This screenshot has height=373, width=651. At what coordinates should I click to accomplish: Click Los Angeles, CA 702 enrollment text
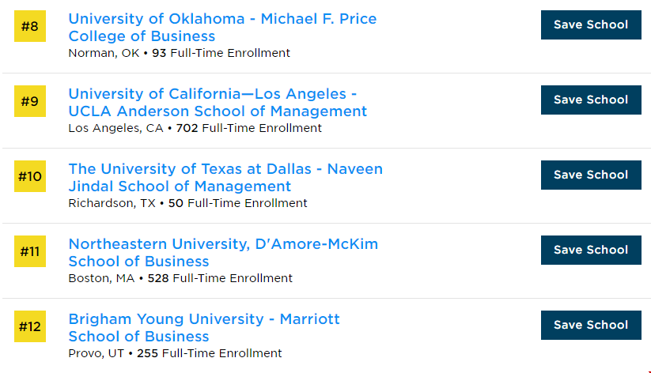click(195, 128)
